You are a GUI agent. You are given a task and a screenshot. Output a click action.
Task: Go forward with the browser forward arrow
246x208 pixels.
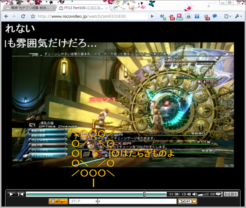tap(14, 16)
